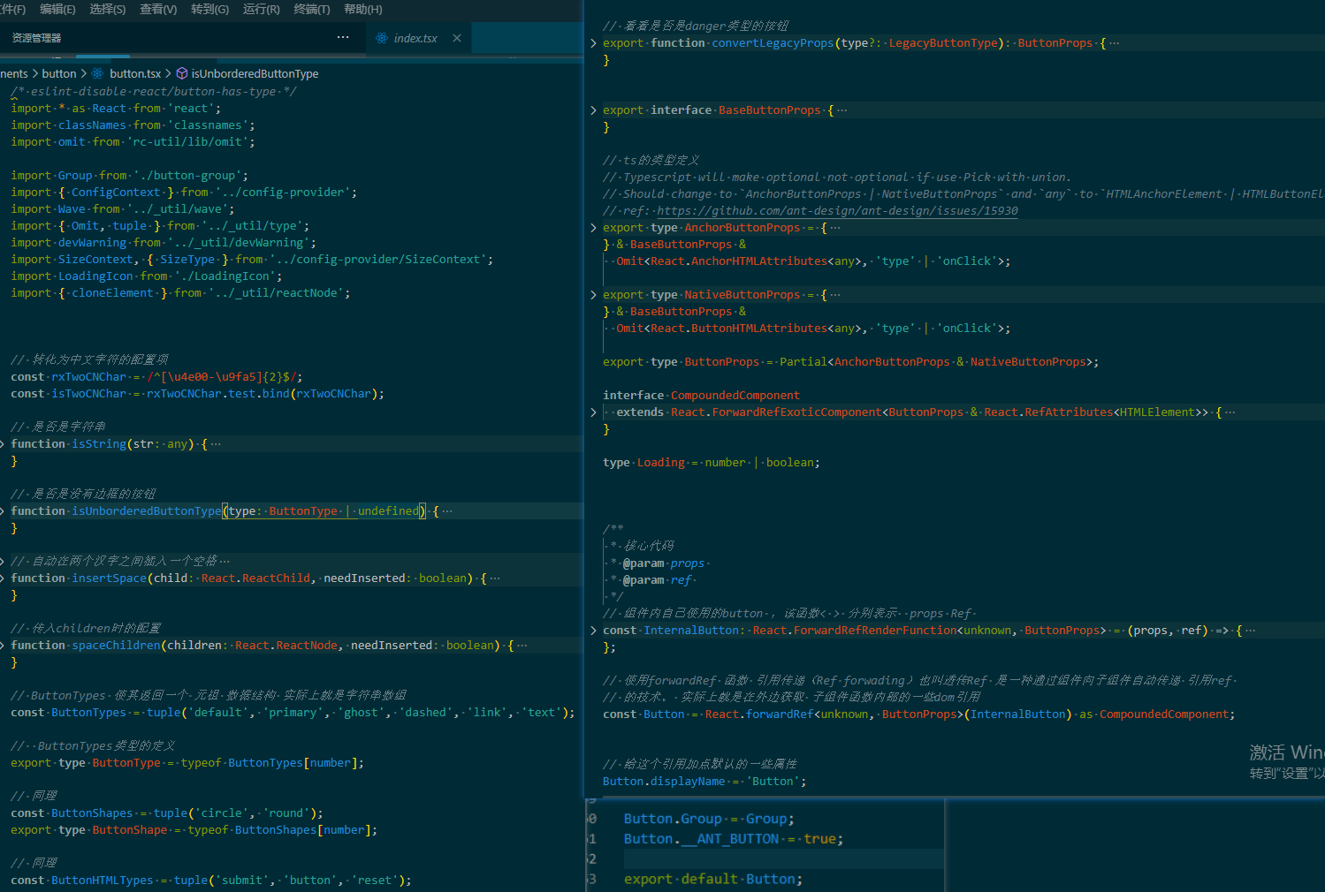This screenshot has height=892, width=1325.
Task: Click folded-code ellipsis after convertLegacyProps signature
Action: click(x=1114, y=43)
